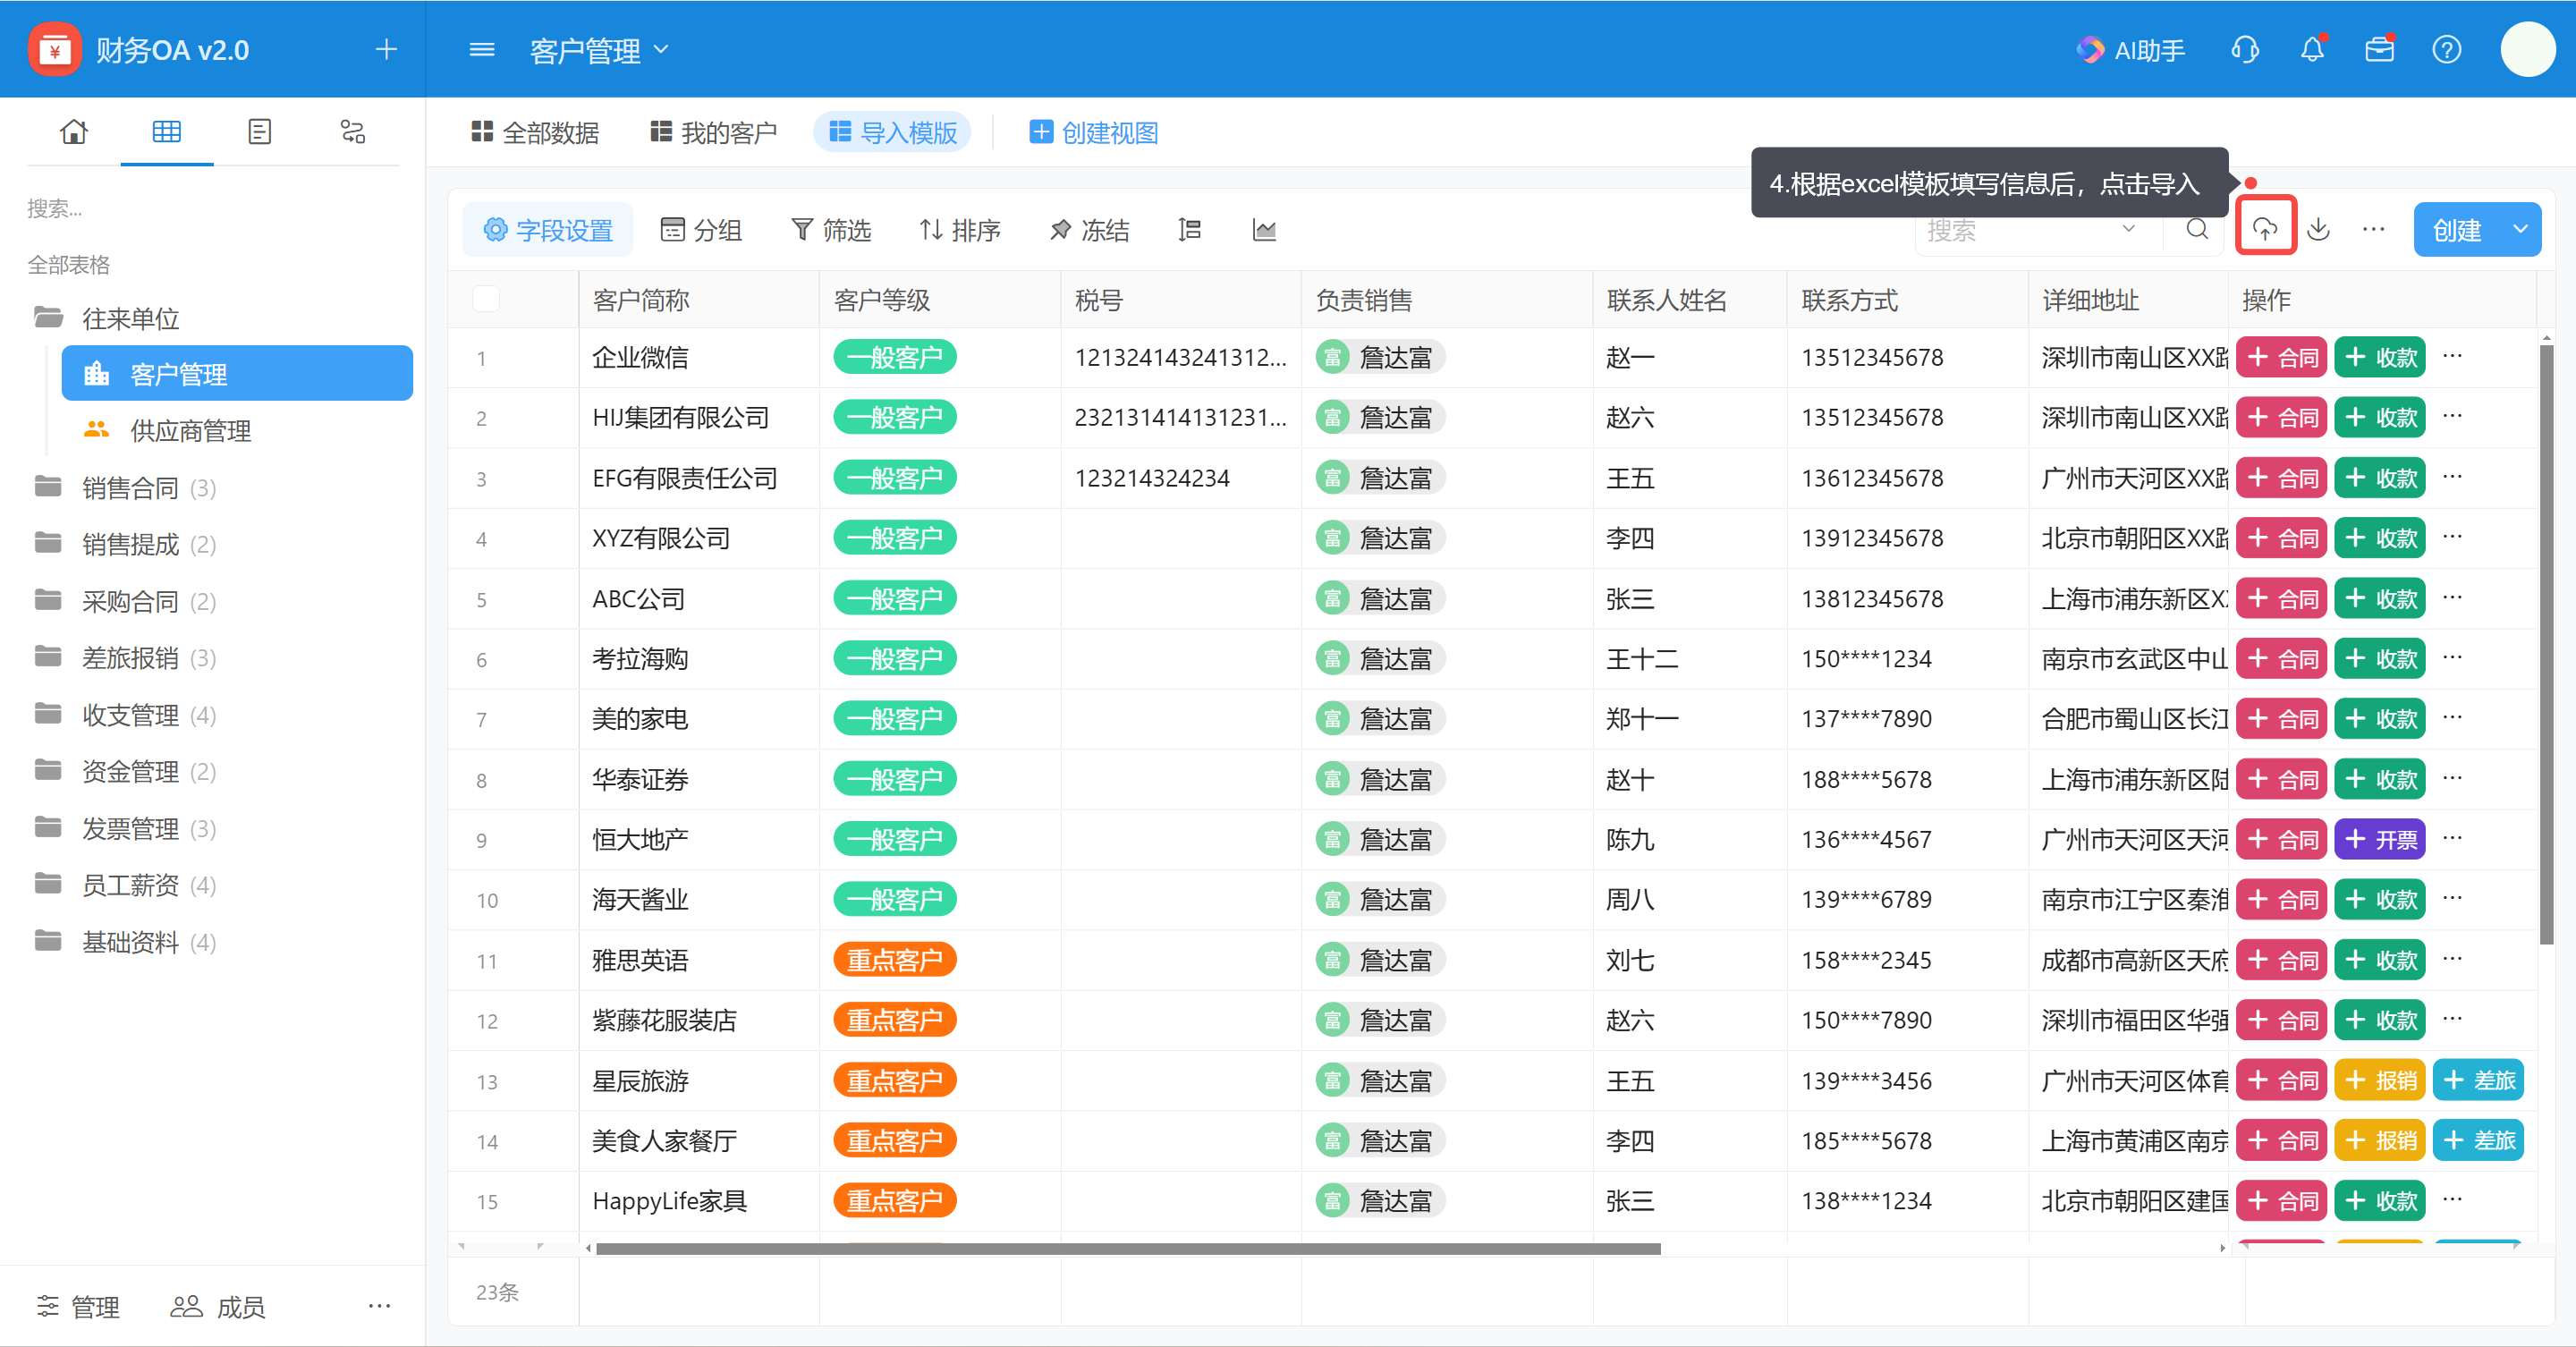The width and height of the screenshot is (2576, 1347).
Task: Click the 筛选 filter button
Action: (x=831, y=230)
